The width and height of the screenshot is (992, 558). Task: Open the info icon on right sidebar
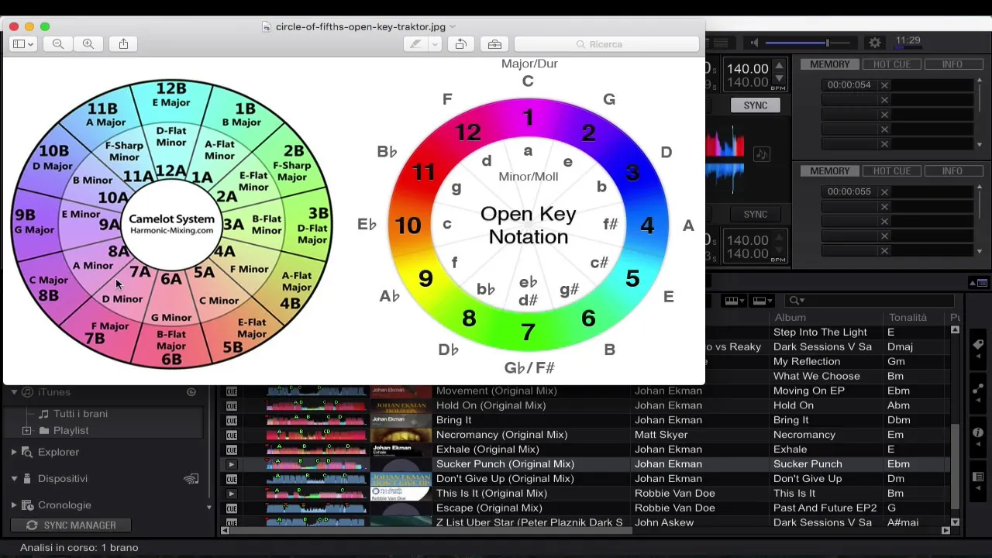(978, 432)
